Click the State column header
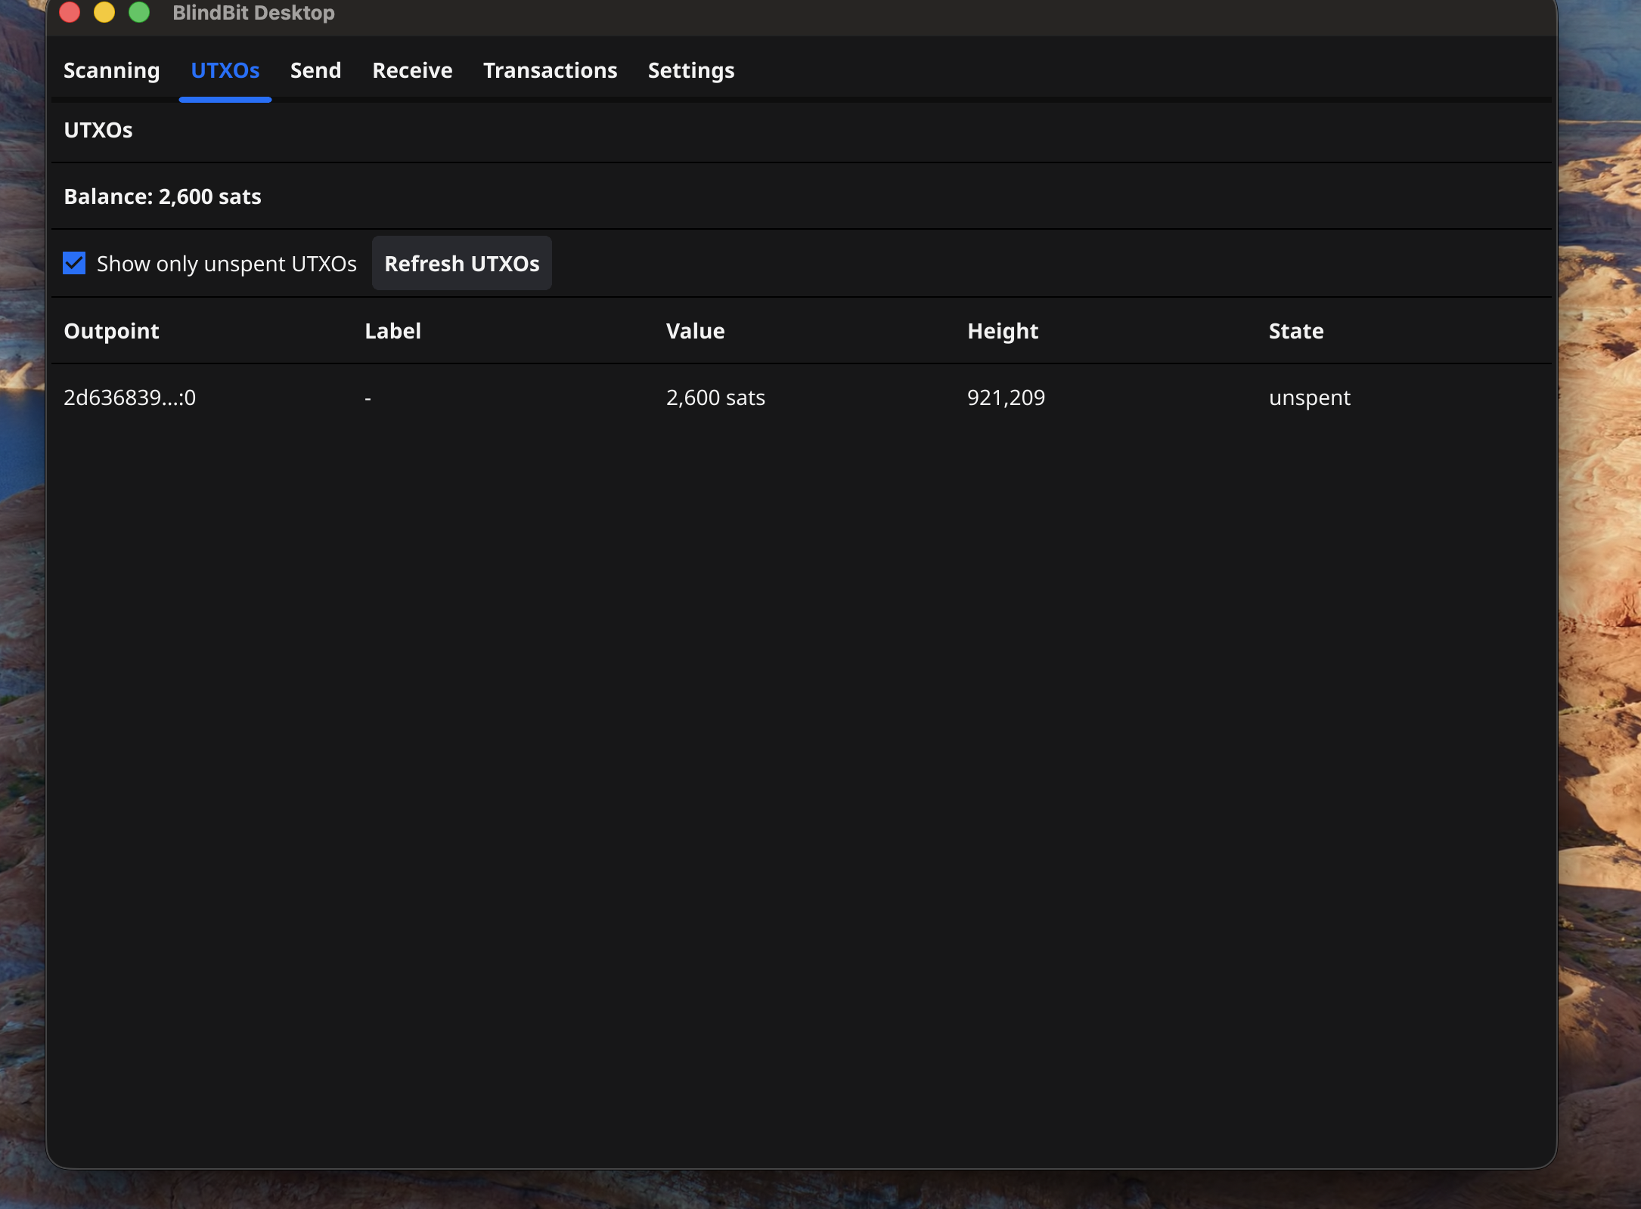This screenshot has height=1209, width=1641. [1295, 331]
